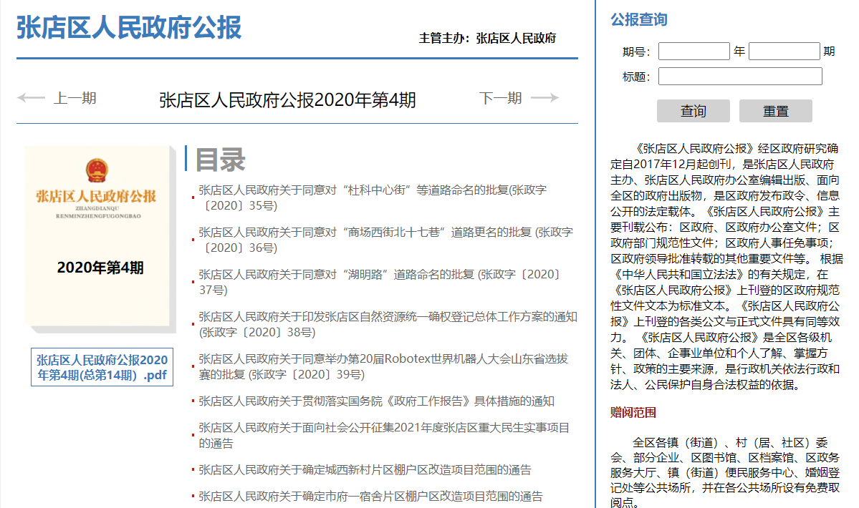This screenshot has height=508, width=859.
Task: Click the left arrow previous issue icon
Action: point(31,98)
